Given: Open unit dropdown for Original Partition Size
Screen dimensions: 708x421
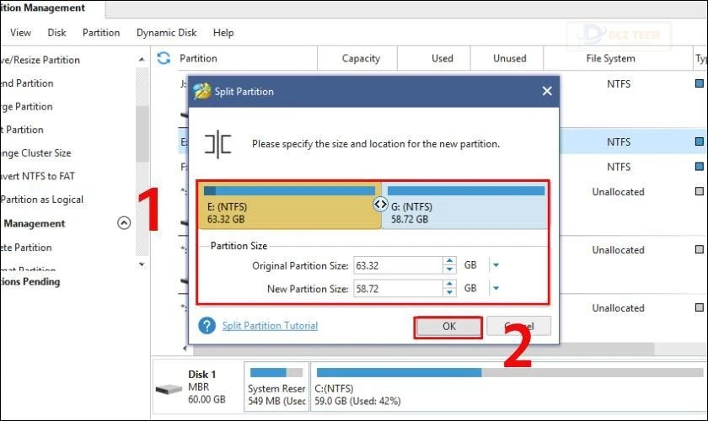Looking at the screenshot, I should [496, 265].
